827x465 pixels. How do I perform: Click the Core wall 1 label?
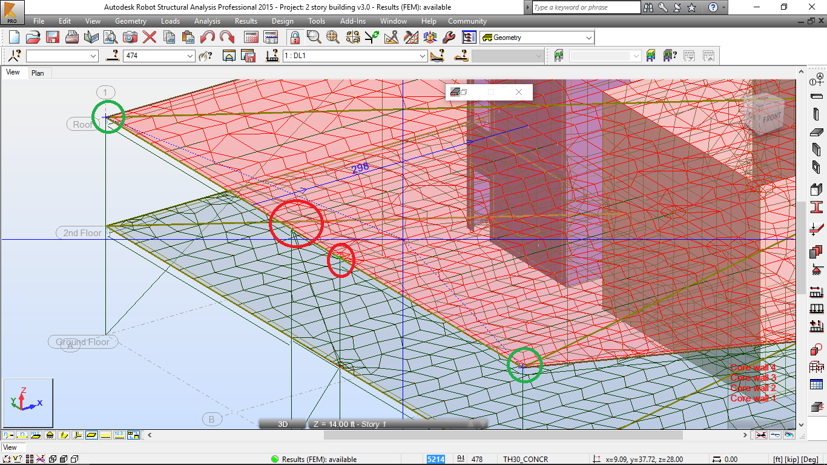click(x=753, y=398)
